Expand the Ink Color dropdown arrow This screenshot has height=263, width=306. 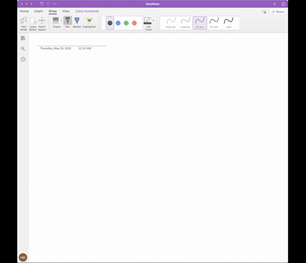point(153,20)
